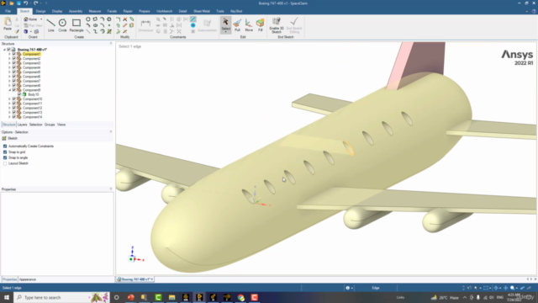Click the Home orient icon

[26, 19]
